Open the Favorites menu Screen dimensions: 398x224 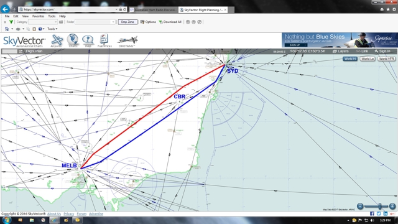tap(38, 16)
